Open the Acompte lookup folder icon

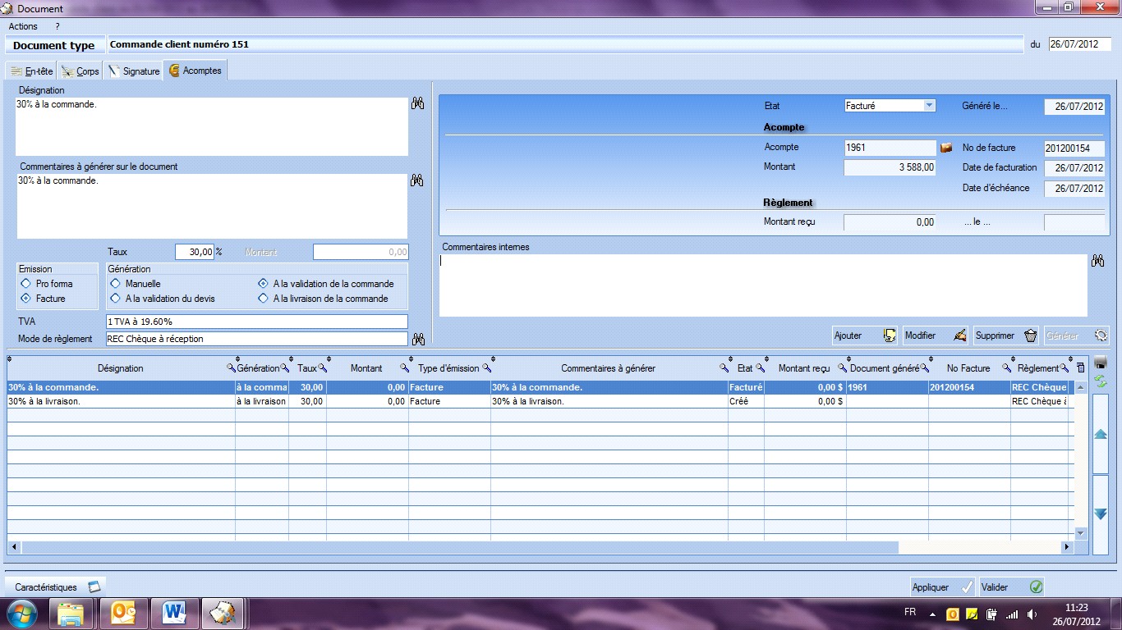(948, 147)
